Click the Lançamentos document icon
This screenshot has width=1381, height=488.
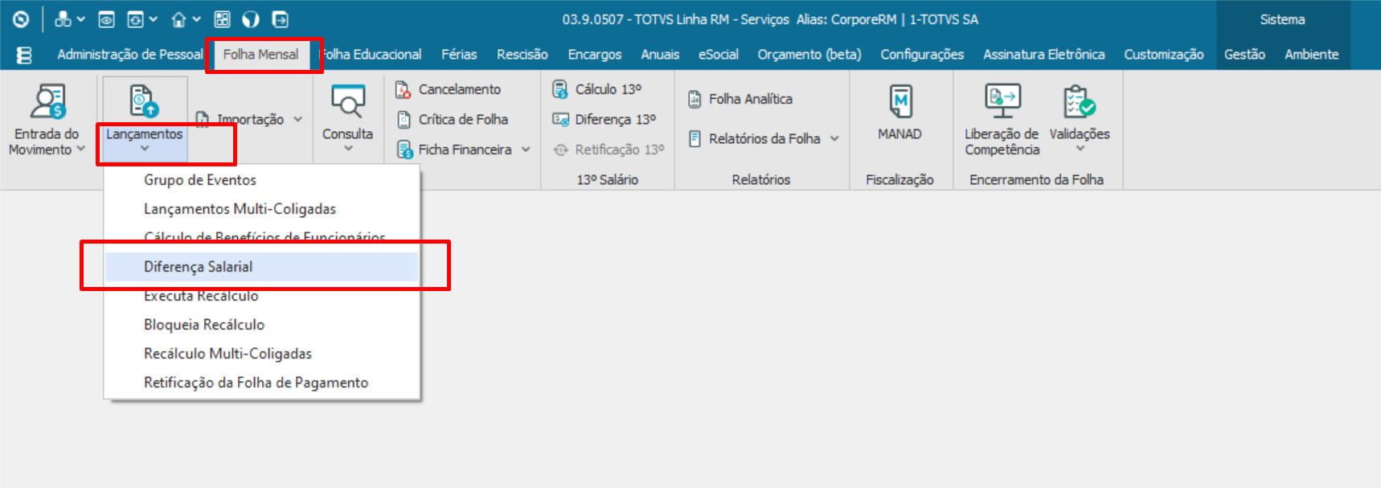point(144,101)
